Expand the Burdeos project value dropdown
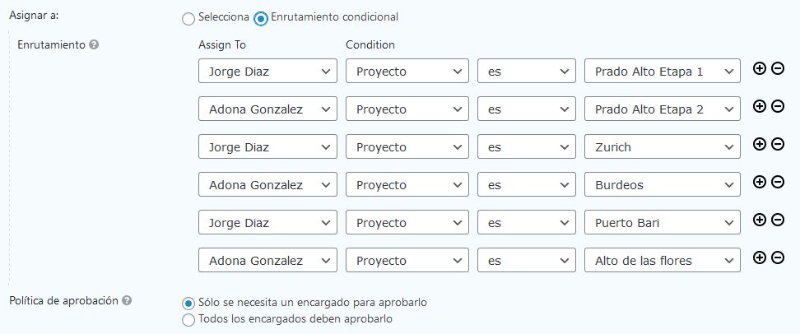This screenshot has height=334, width=800. pos(663,185)
